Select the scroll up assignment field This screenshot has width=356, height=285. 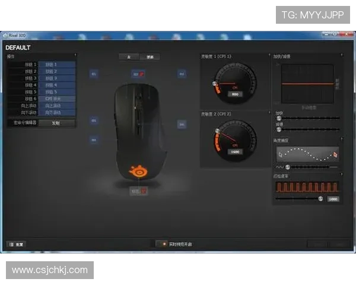coord(57,106)
